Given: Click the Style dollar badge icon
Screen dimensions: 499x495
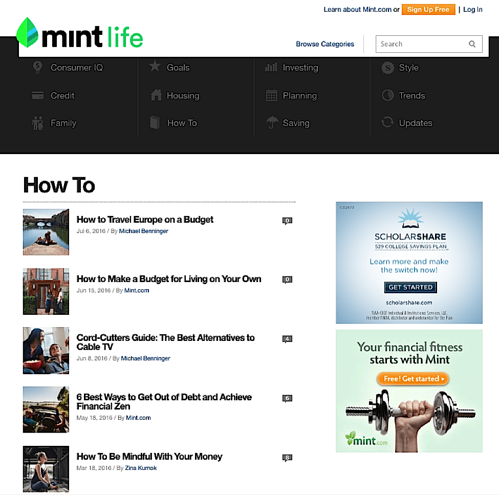Looking at the screenshot, I should tap(388, 68).
